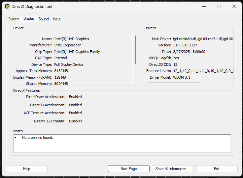The height and width of the screenshot is (178, 243).
Task: Click the 'Main Driver:' label
Action: click(x=161, y=39)
